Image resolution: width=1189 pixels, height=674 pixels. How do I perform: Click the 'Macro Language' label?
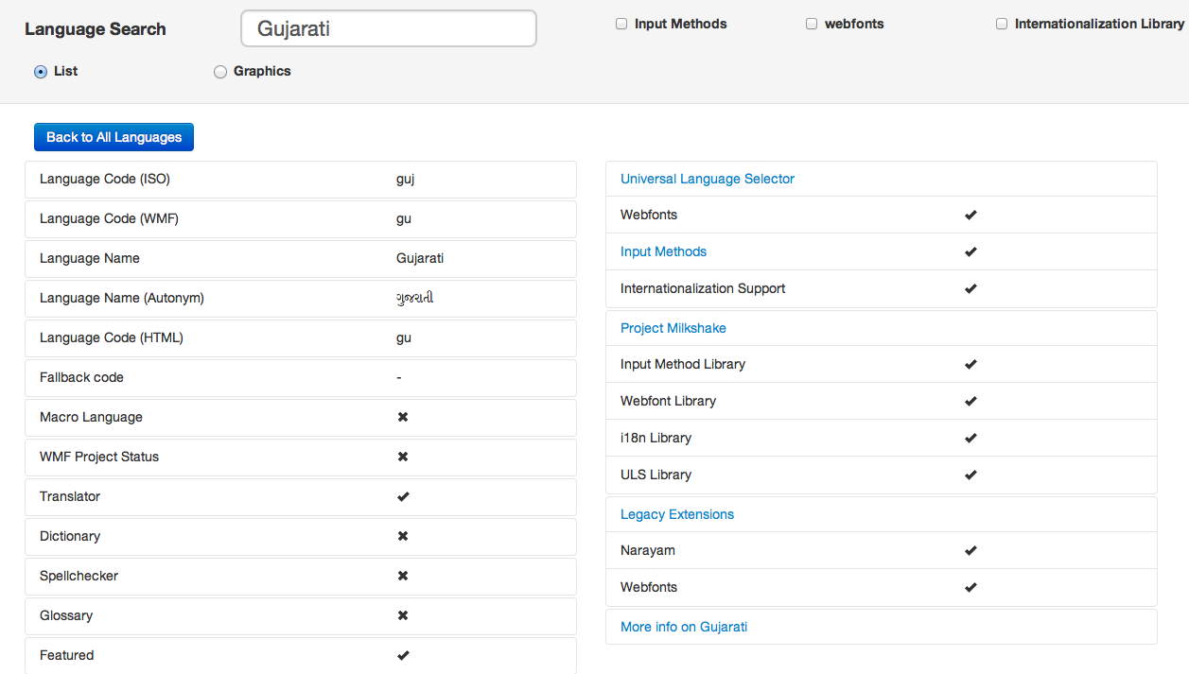pos(91,417)
